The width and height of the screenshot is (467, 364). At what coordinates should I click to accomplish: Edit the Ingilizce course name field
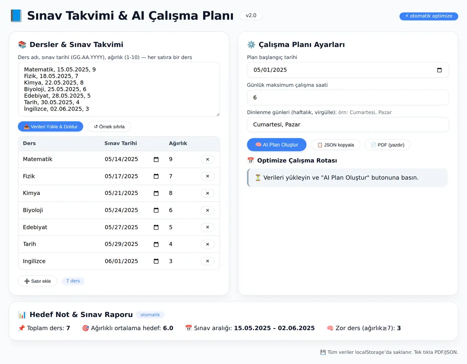point(60,261)
